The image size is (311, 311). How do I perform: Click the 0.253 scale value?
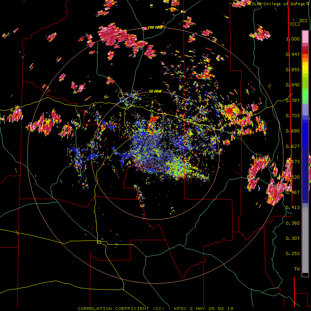coord(293,254)
